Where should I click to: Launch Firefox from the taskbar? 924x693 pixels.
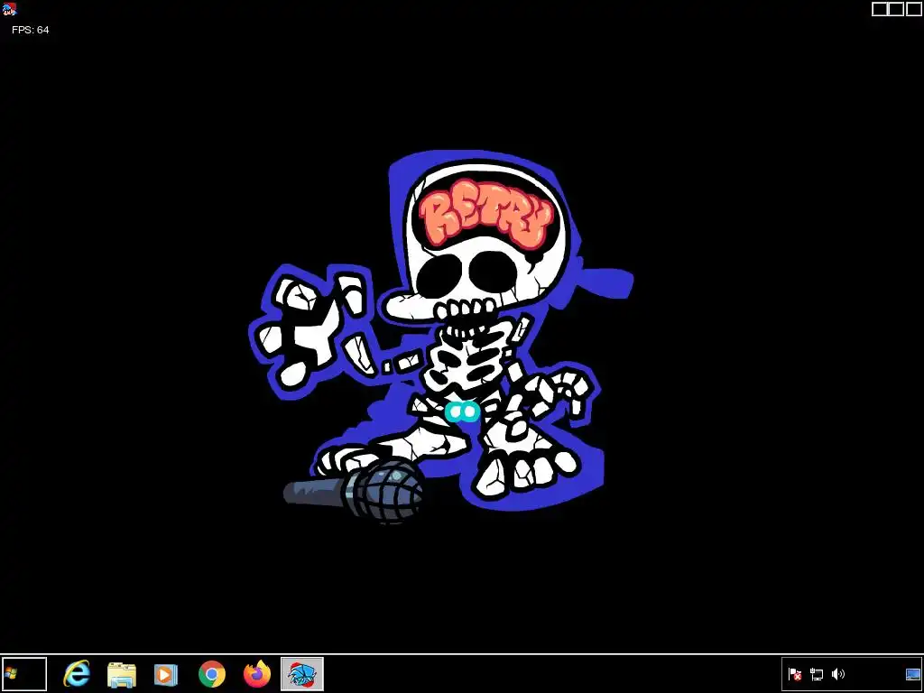tap(257, 674)
